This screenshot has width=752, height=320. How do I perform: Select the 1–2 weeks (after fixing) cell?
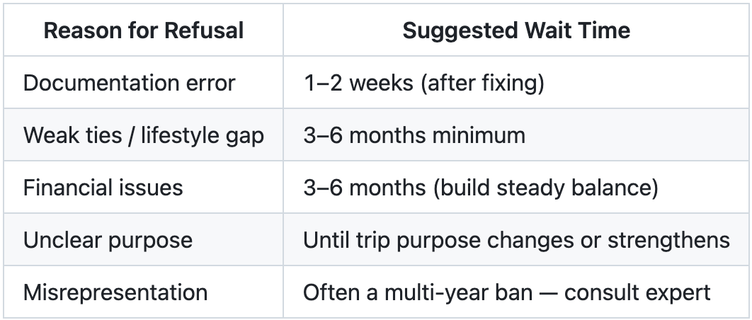(516, 83)
